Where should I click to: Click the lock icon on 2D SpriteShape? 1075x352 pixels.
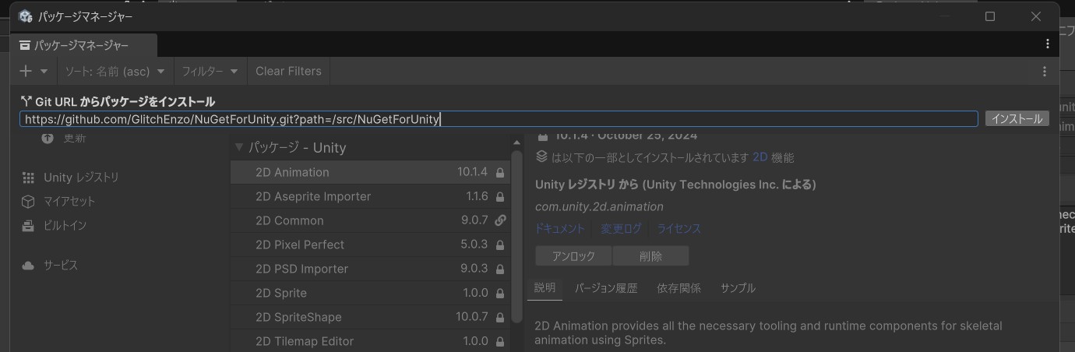tap(500, 317)
